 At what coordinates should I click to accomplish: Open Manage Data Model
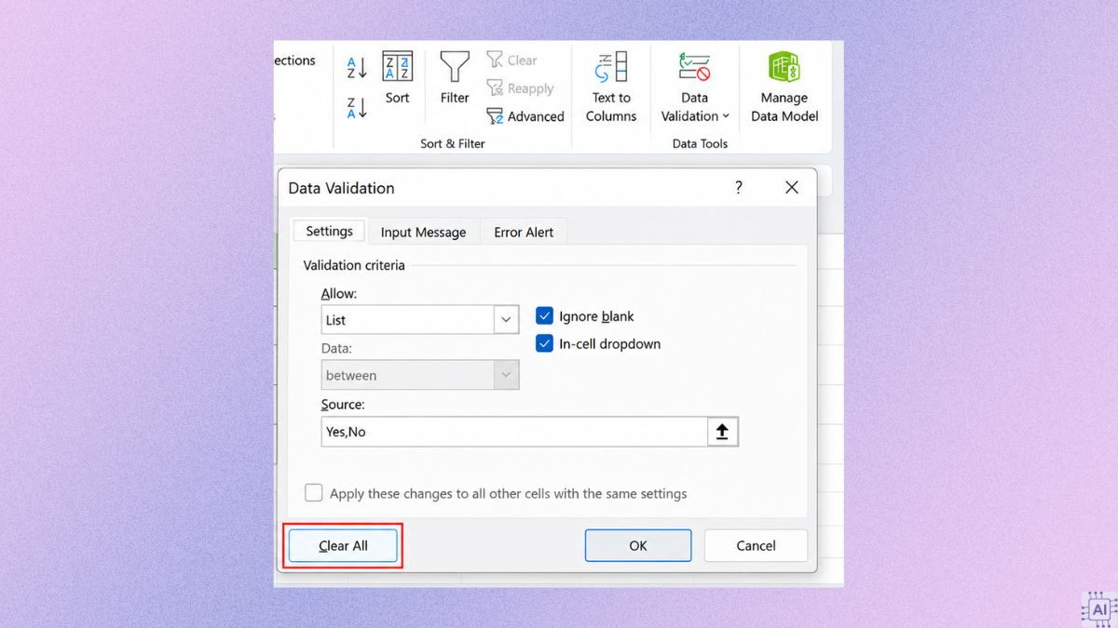[784, 87]
